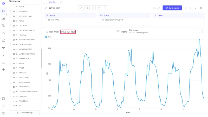Edit the report title with pencil icon
Screen dimensions: 208x117
click(46, 8)
